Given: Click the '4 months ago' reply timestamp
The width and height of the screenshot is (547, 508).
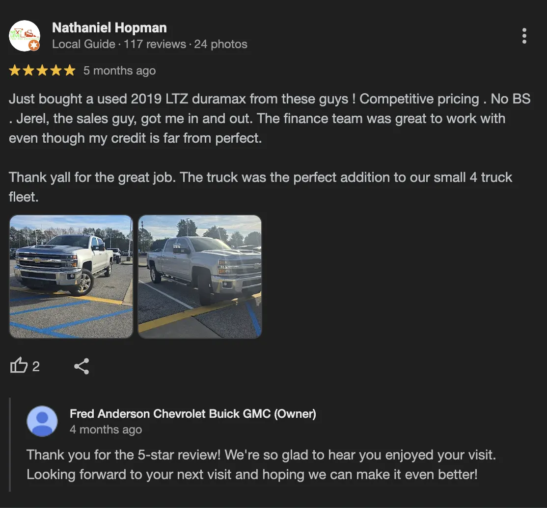Looking at the screenshot, I should coord(106,430).
